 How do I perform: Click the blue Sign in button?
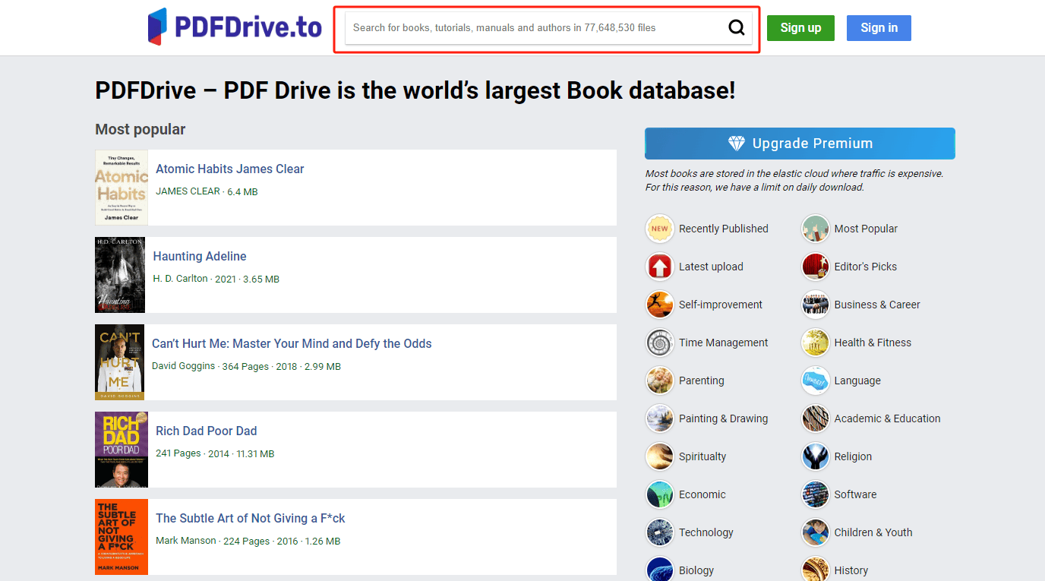879,27
